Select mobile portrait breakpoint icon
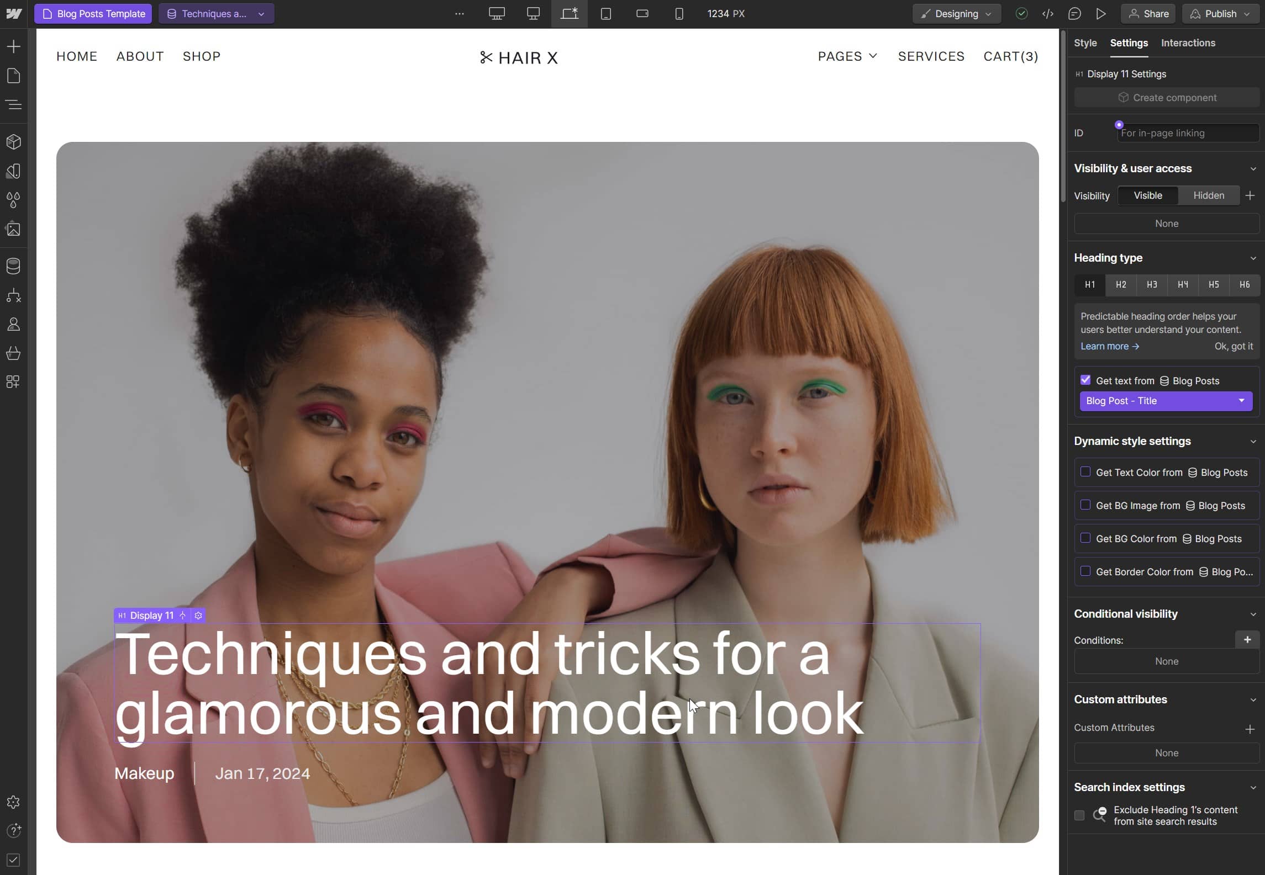This screenshot has height=875, width=1265. (679, 14)
